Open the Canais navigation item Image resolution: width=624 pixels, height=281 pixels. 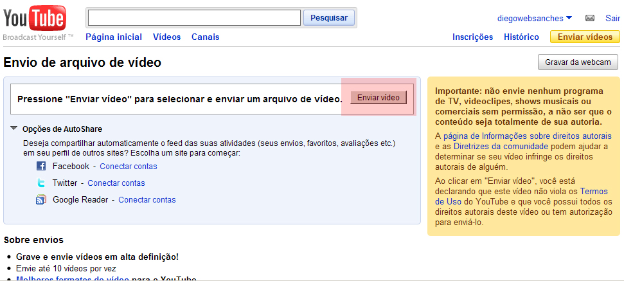205,37
